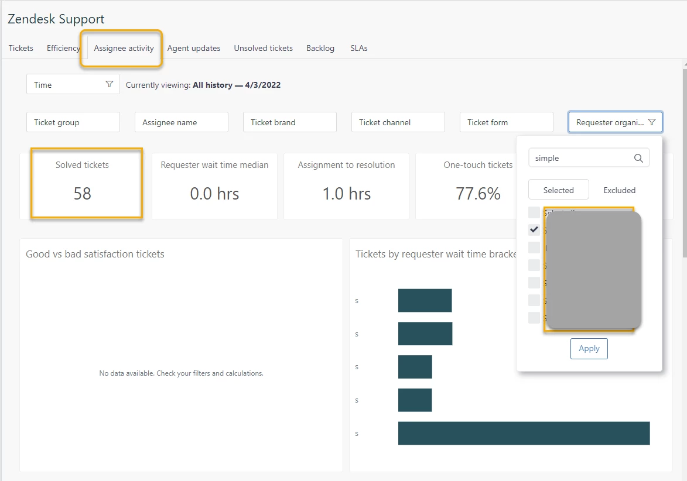The image size is (687, 481).
Task: Go to the Unsolved tickets tab
Action: point(264,48)
